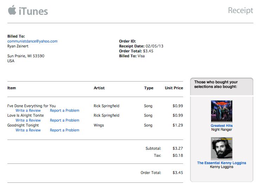
Task: Open Night Ranger Greatest Hits album cover
Action: (222, 111)
